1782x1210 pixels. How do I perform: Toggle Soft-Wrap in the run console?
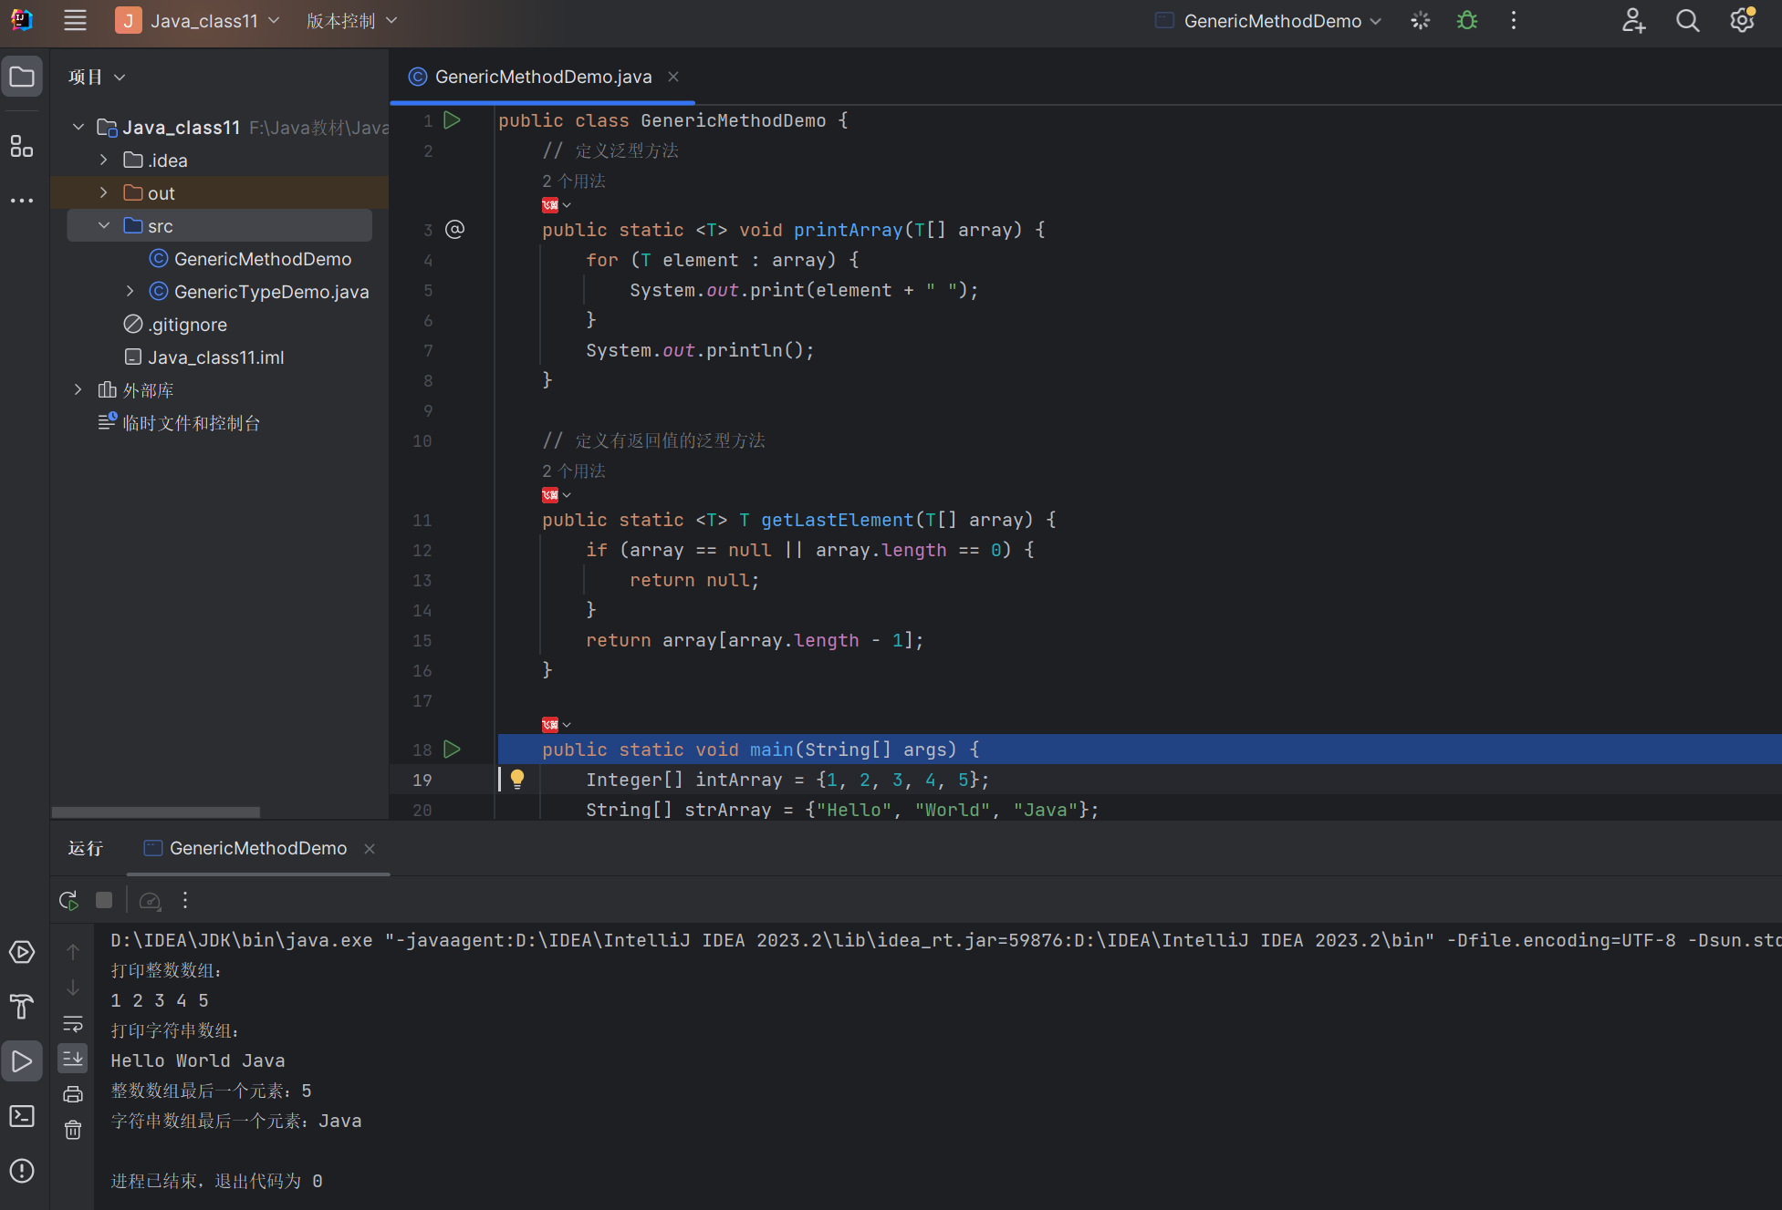(73, 1023)
